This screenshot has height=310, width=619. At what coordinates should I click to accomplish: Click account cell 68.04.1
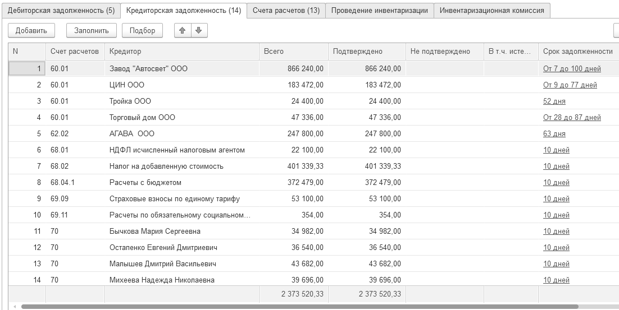pyautogui.click(x=75, y=182)
